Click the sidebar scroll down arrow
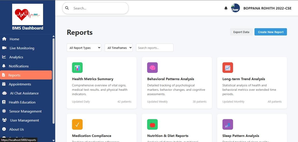This screenshot has height=142, width=298. (53, 140)
